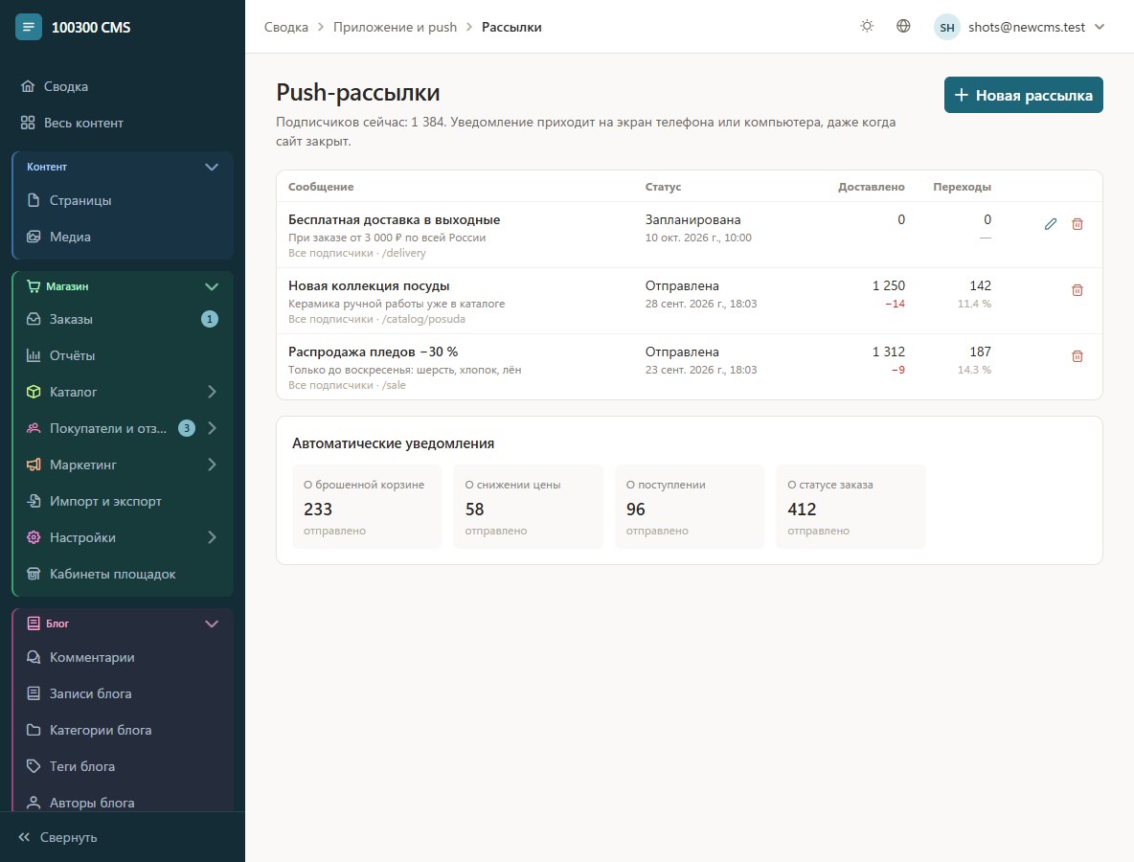This screenshot has height=862, width=1134.
Task: Collapse sidebar with Свернуть
Action: [57, 837]
